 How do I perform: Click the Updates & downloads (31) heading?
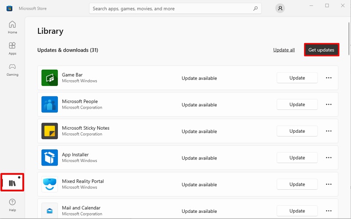pyautogui.click(x=68, y=50)
